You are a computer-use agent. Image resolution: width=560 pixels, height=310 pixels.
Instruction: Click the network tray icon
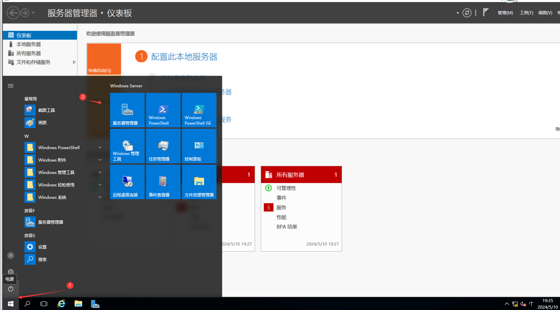pyautogui.click(x=515, y=304)
